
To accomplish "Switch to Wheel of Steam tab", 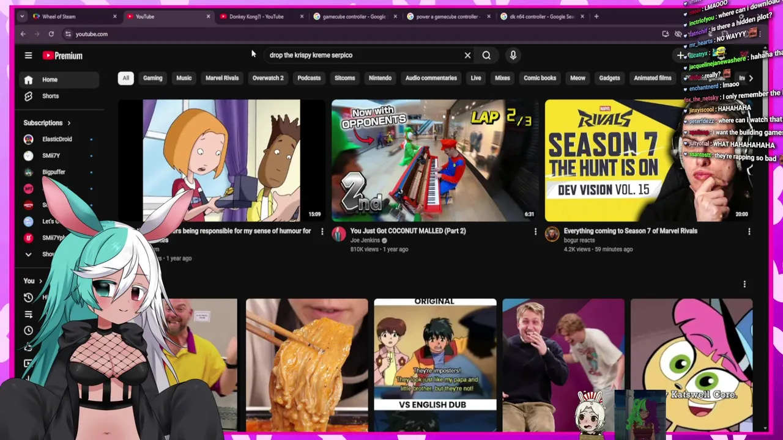I will point(75,16).
